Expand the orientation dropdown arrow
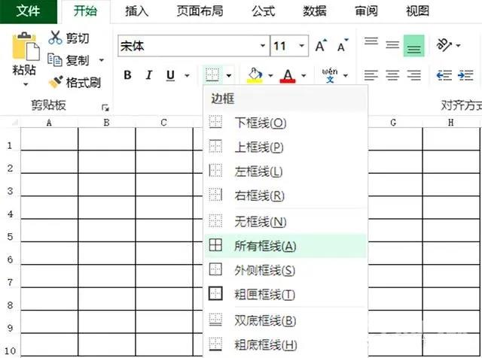This screenshot has width=482, height=358. tap(459, 45)
